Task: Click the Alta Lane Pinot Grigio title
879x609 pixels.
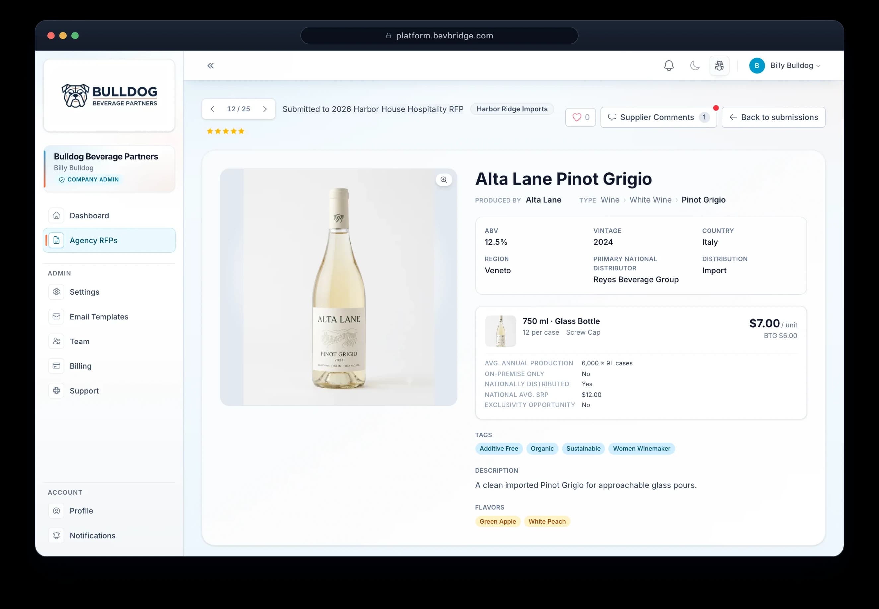Action: tap(563, 179)
